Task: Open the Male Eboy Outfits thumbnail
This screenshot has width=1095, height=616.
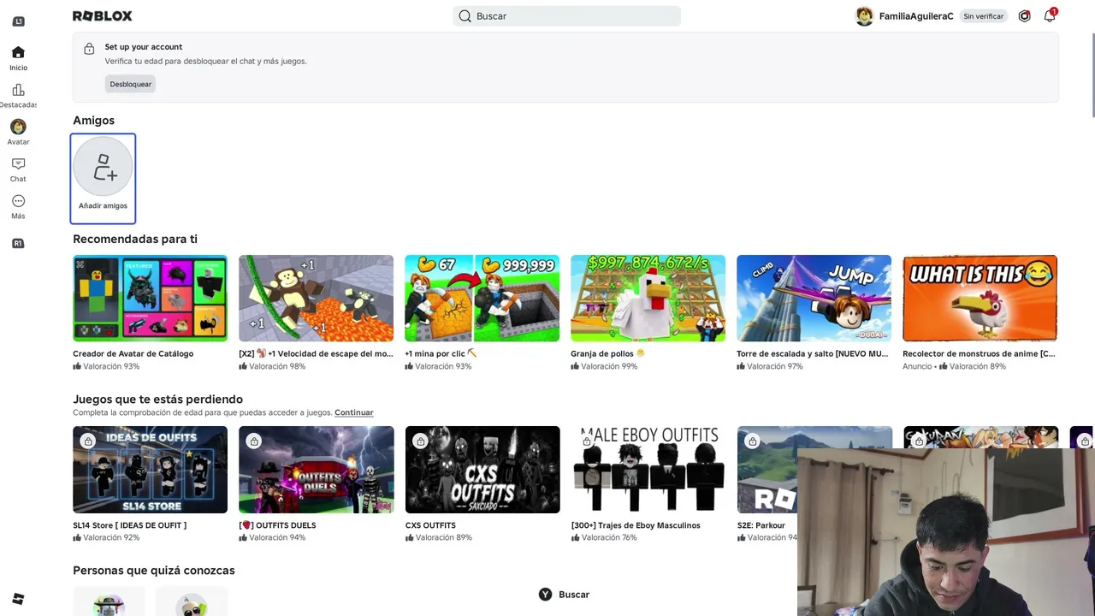Action: click(648, 470)
